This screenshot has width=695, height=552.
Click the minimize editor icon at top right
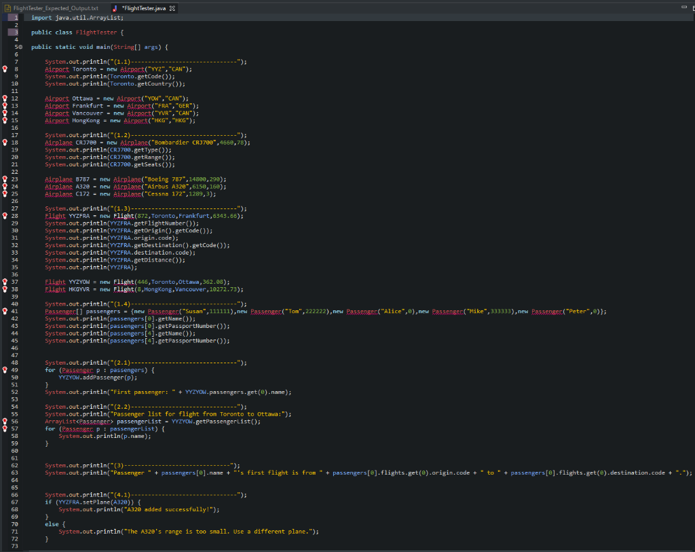tap(685, 5)
